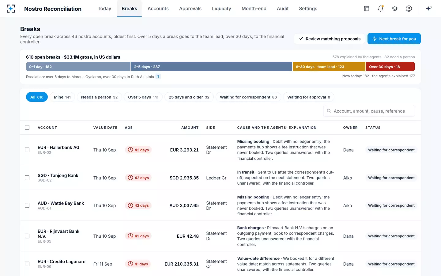
Task: Select the 25 days and older filter
Action: coord(189,97)
